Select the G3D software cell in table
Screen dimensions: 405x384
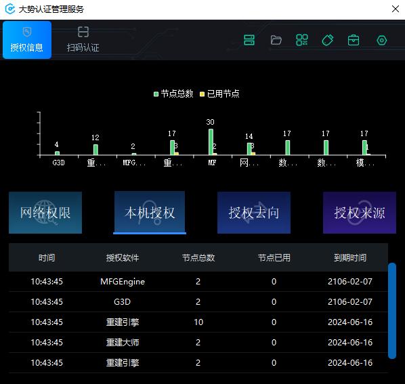123,302
